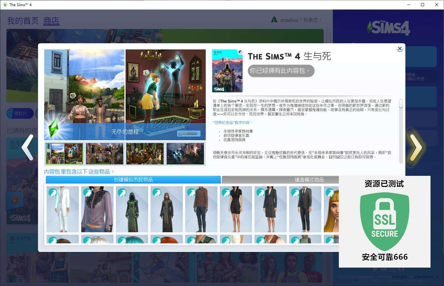Close the 生与死 pack details dialog
Screen dimensions: 444x286
pyautogui.click(x=400, y=49)
